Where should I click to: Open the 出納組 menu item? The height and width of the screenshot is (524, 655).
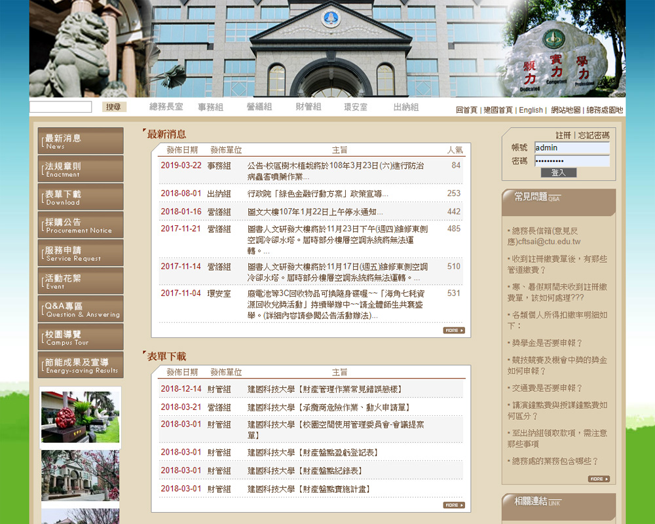[406, 107]
